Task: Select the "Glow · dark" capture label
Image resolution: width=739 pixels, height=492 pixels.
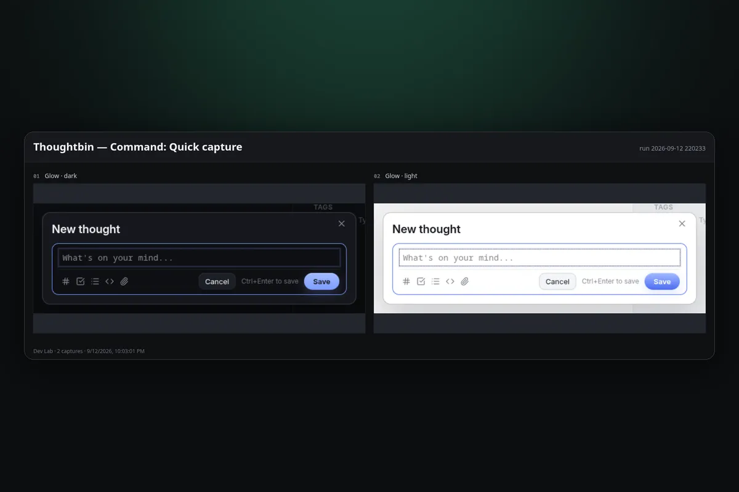Action: (61, 176)
